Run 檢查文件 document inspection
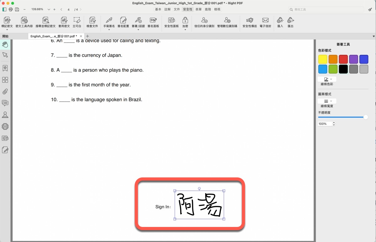376x242 pixels. (92, 22)
